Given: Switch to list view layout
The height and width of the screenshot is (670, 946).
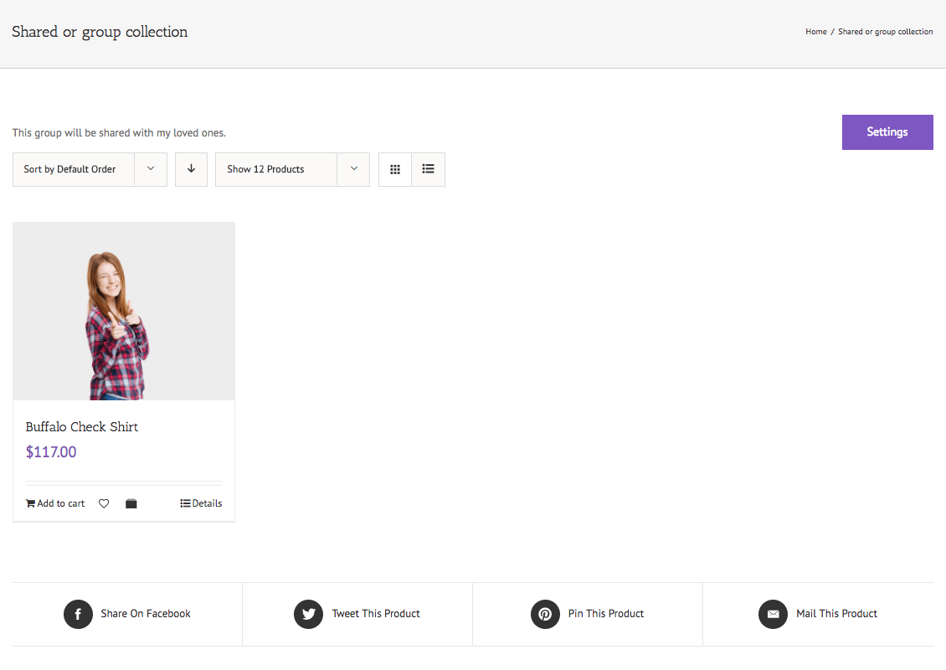Looking at the screenshot, I should pos(428,169).
